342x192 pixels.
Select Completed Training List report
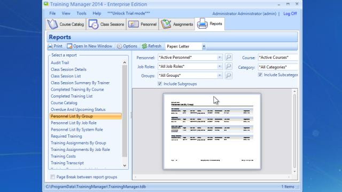point(72,96)
